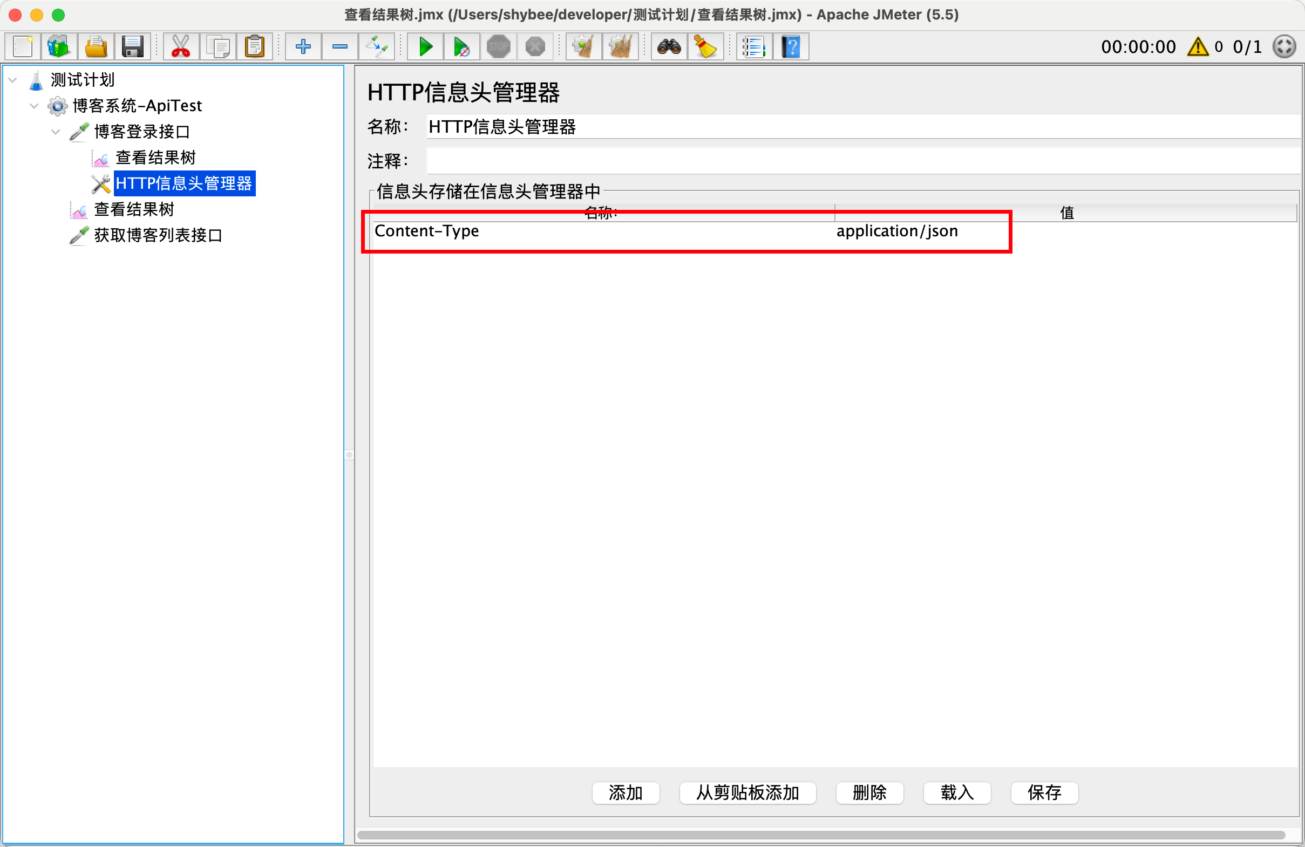Click the New test plan icon
The image size is (1305, 847).
23,46
